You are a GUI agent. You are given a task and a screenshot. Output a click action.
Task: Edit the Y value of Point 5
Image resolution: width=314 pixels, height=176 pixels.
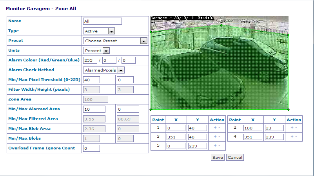[x=198, y=146]
